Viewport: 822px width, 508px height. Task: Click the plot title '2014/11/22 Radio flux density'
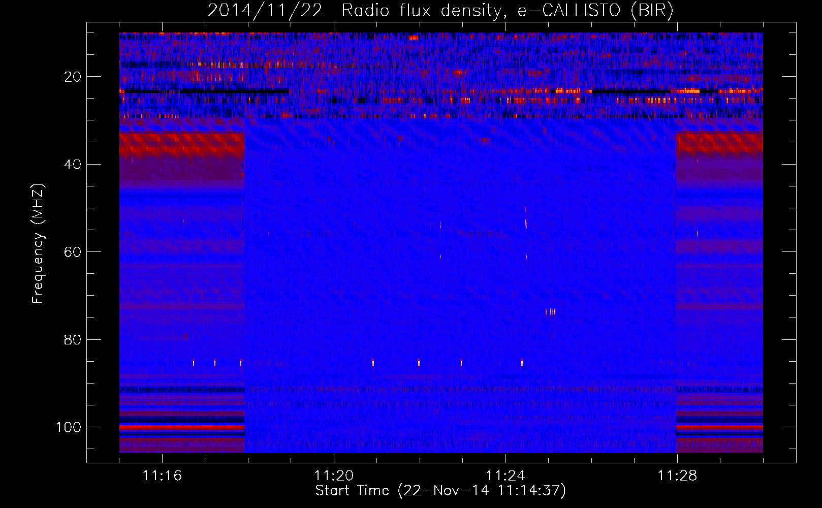pyautogui.click(x=440, y=11)
